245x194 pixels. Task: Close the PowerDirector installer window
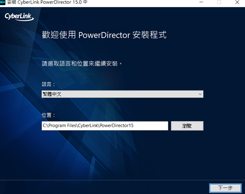[x=237, y=2]
